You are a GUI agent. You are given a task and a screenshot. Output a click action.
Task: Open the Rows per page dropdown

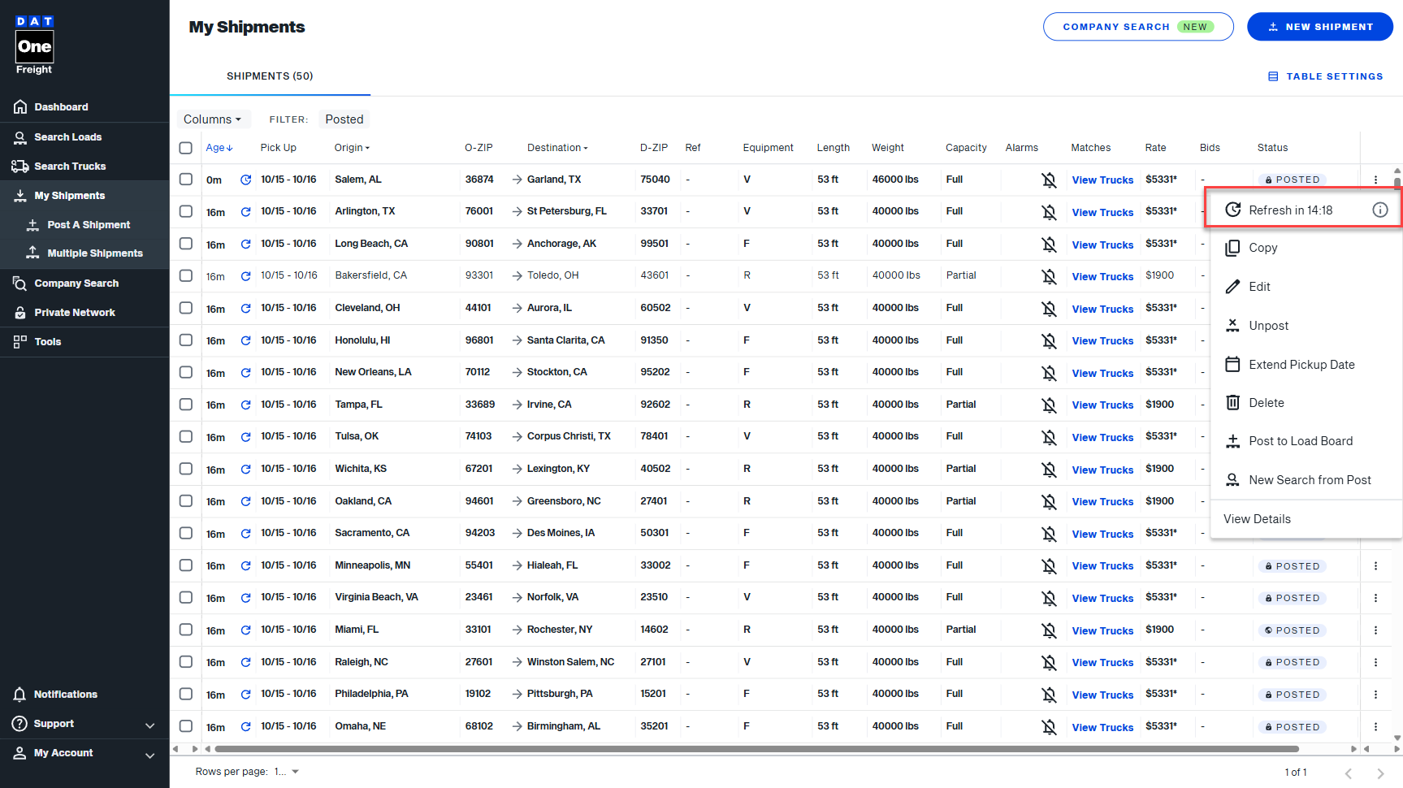pos(286,772)
